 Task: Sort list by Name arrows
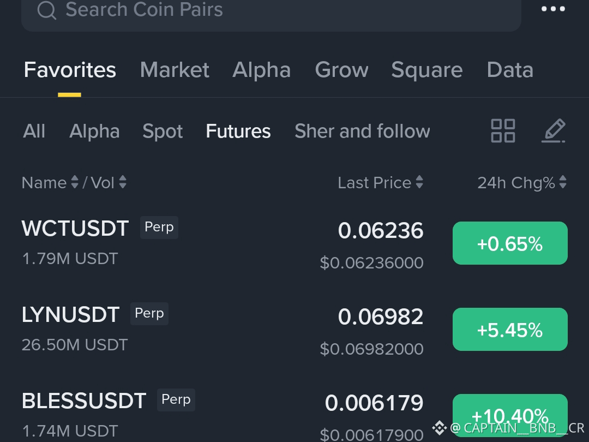75,182
